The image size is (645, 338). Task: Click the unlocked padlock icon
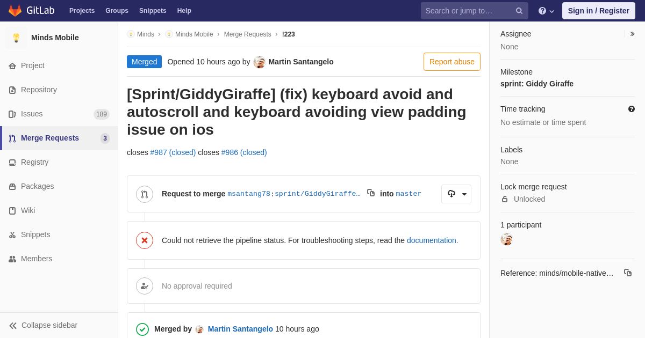tap(505, 199)
